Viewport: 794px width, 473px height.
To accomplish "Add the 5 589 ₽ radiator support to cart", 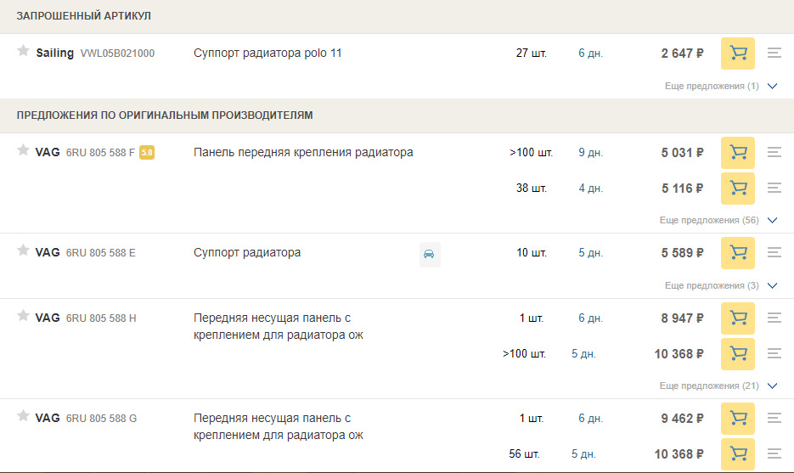I will coord(738,253).
